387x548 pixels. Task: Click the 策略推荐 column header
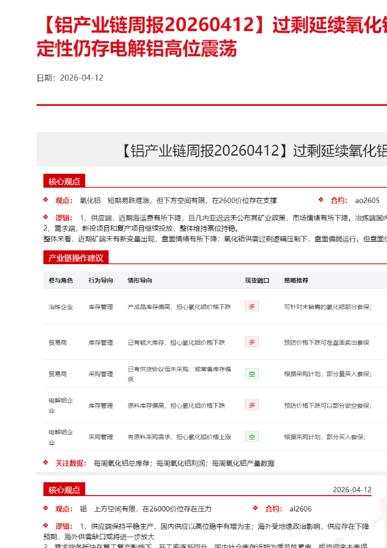tap(296, 280)
